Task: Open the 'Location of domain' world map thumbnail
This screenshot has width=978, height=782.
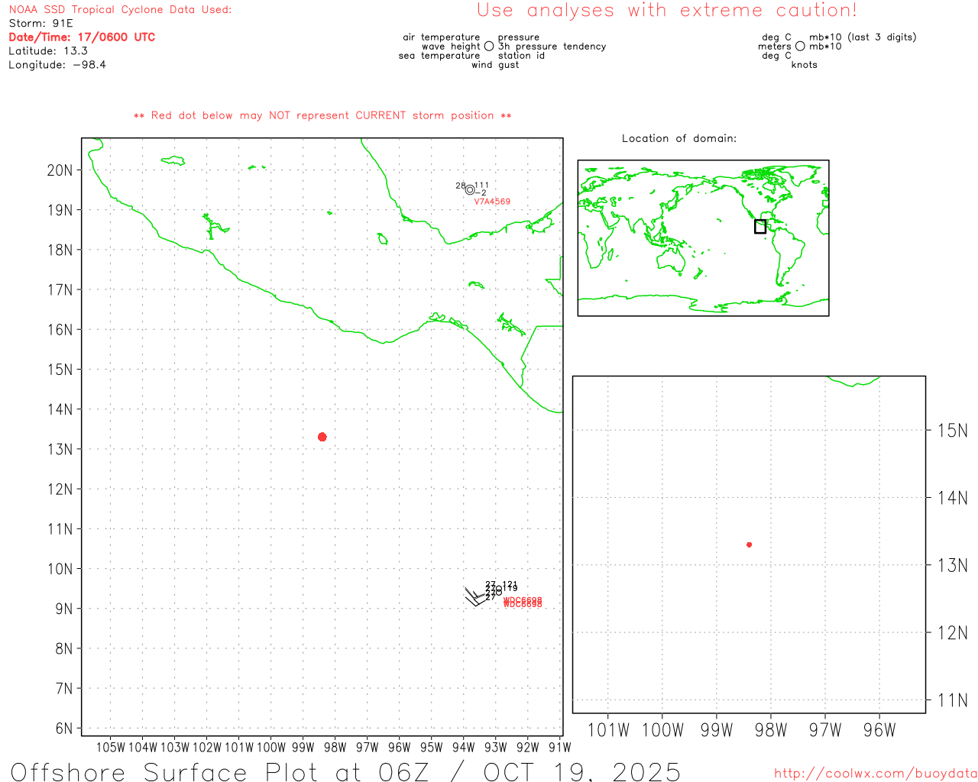Action: (703, 238)
